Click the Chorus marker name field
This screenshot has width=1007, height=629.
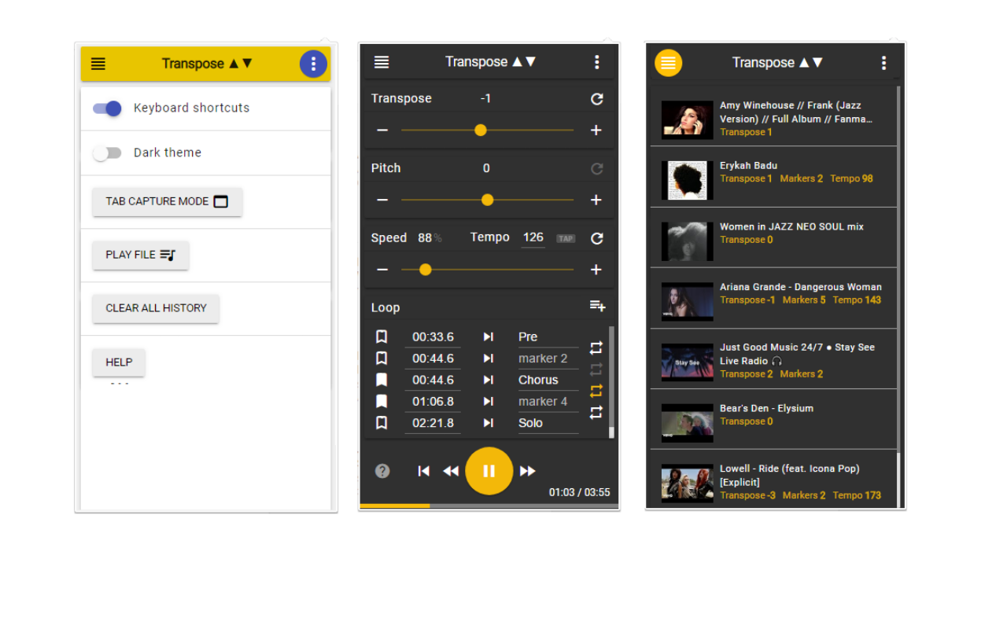pos(548,380)
